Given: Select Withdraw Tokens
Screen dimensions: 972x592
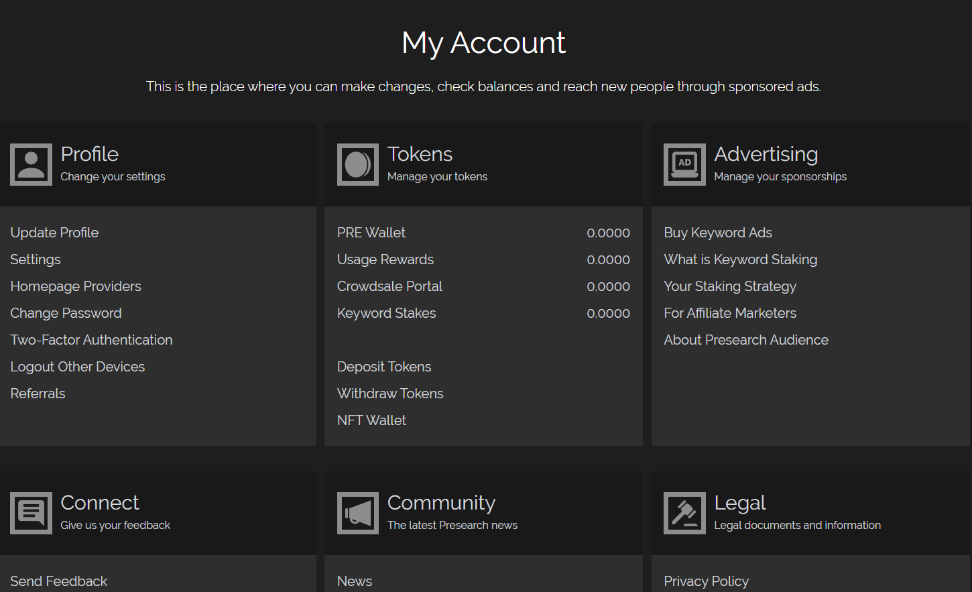Looking at the screenshot, I should point(390,394).
